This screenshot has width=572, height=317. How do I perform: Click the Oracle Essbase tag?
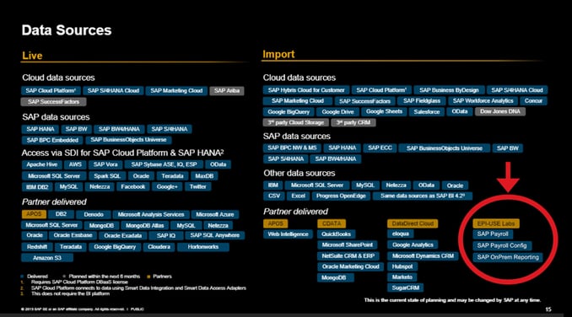(x=73, y=235)
